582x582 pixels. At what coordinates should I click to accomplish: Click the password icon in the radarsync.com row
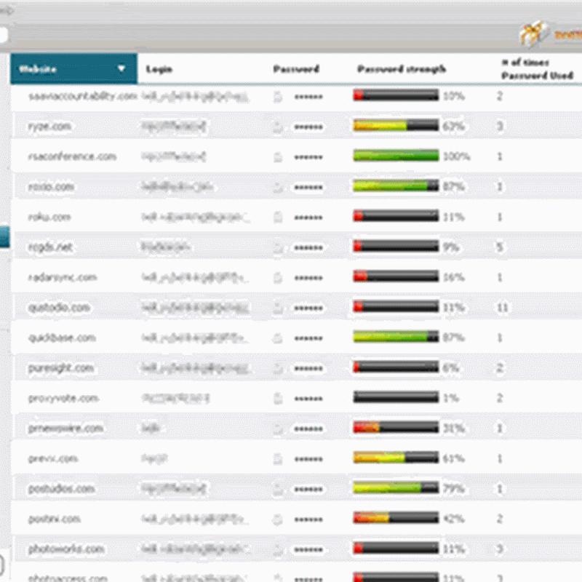click(x=278, y=278)
